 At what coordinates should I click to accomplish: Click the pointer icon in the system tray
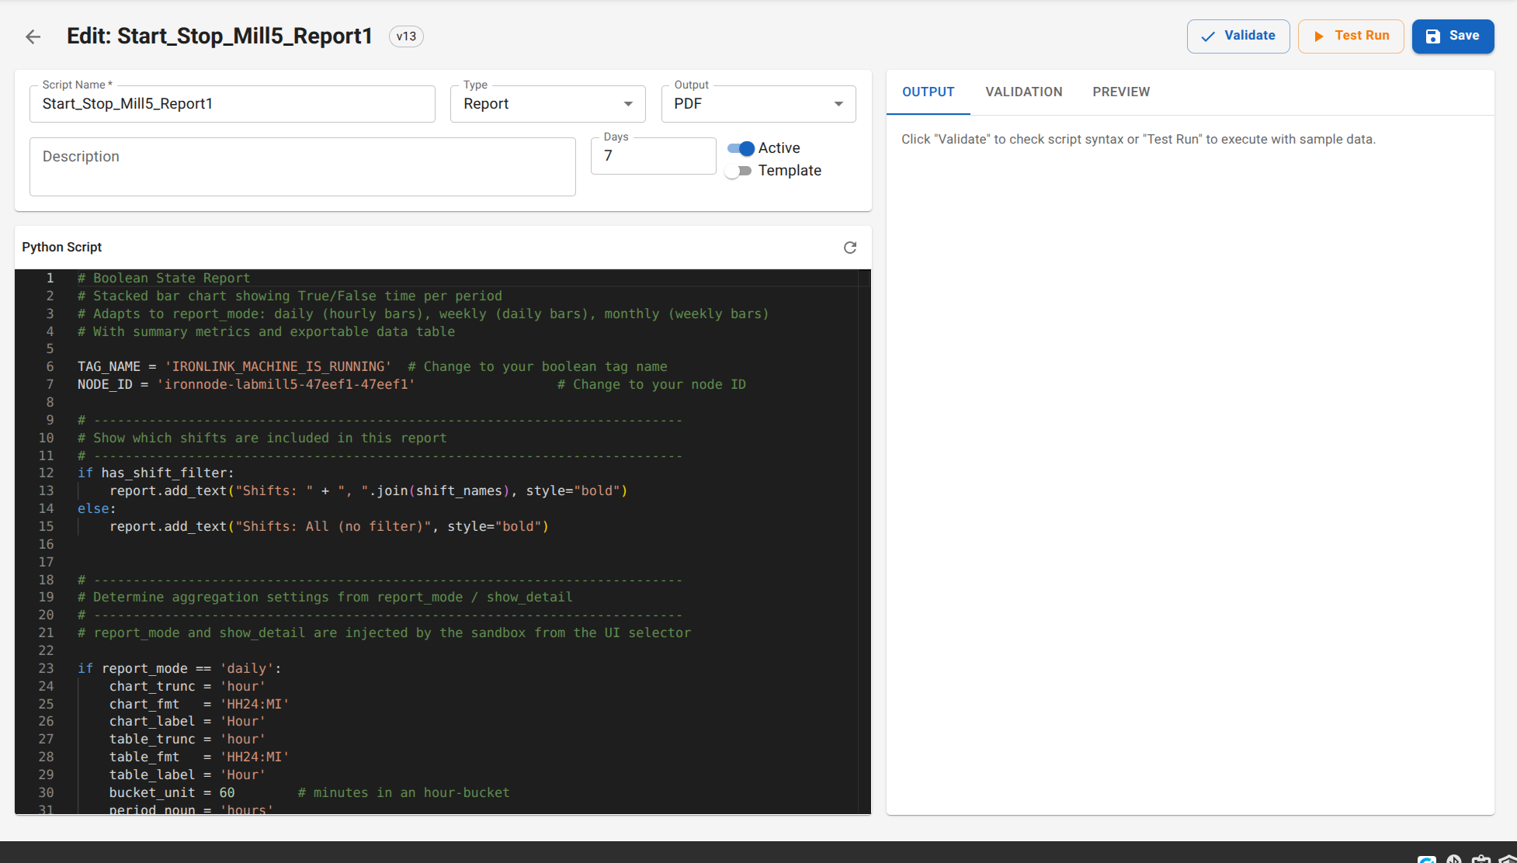pyautogui.click(x=1454, y=860)
